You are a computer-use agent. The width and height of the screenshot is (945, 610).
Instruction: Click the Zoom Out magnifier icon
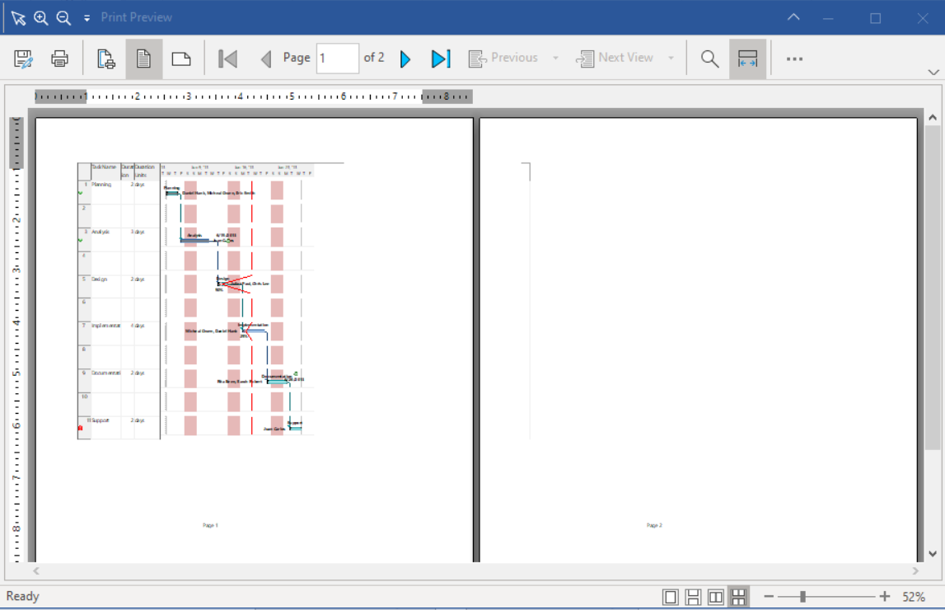tap(63, 18)
